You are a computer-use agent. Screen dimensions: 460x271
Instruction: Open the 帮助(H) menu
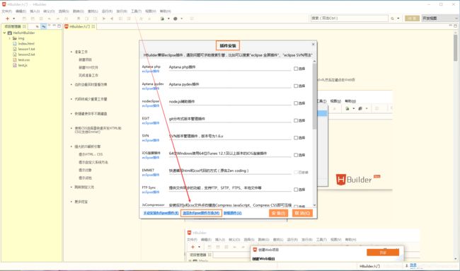pos(165,11)
